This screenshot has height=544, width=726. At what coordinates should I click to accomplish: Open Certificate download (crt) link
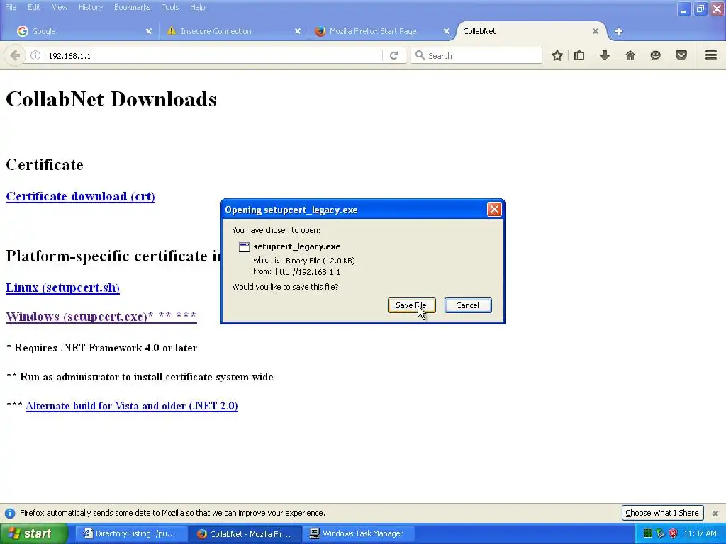click(80, 196)
